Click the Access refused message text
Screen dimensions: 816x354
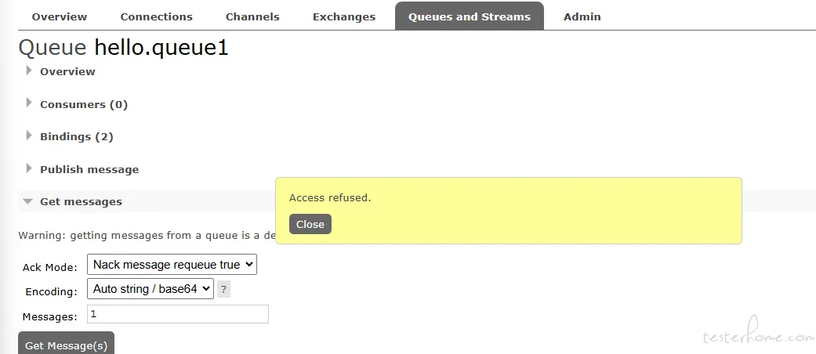[x=330, y=197]
